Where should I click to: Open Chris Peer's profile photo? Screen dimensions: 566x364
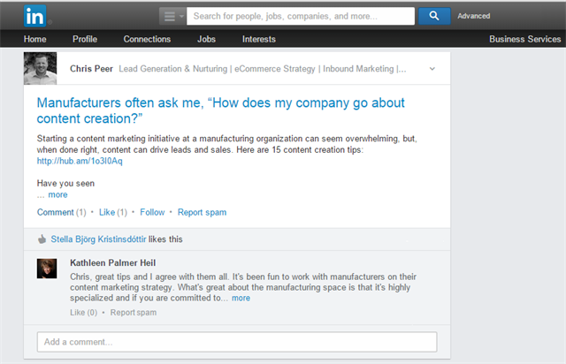pos(40,68)
